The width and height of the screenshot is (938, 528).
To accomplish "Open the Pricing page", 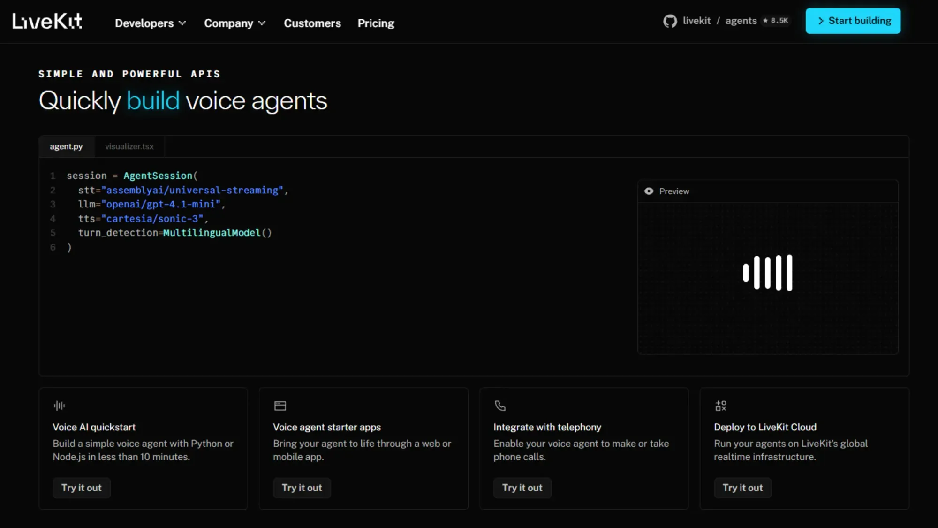I will coord(376,23).
